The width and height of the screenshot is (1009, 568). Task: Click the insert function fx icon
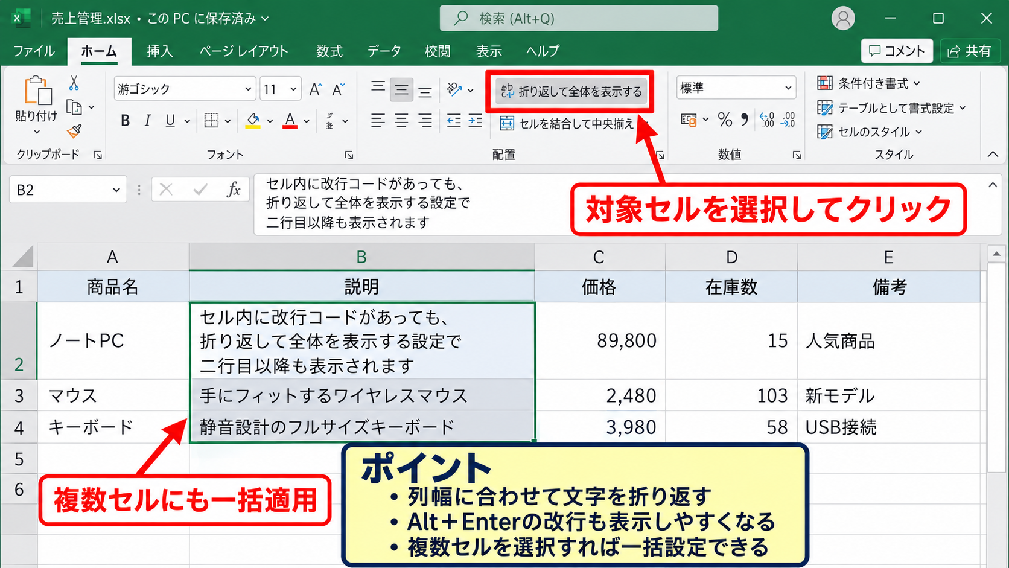tap(234, 190)
